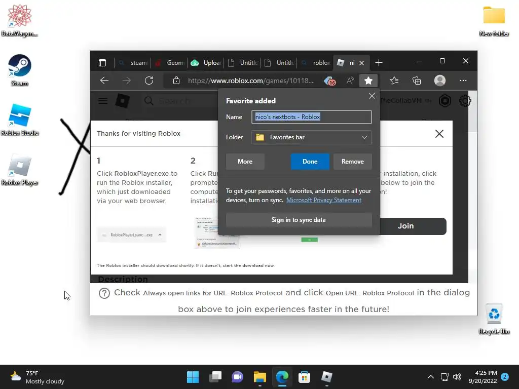Click the favorite Name text field
Image resolution: width=519 pixels, height=389 pixels.
pos(312,117)
